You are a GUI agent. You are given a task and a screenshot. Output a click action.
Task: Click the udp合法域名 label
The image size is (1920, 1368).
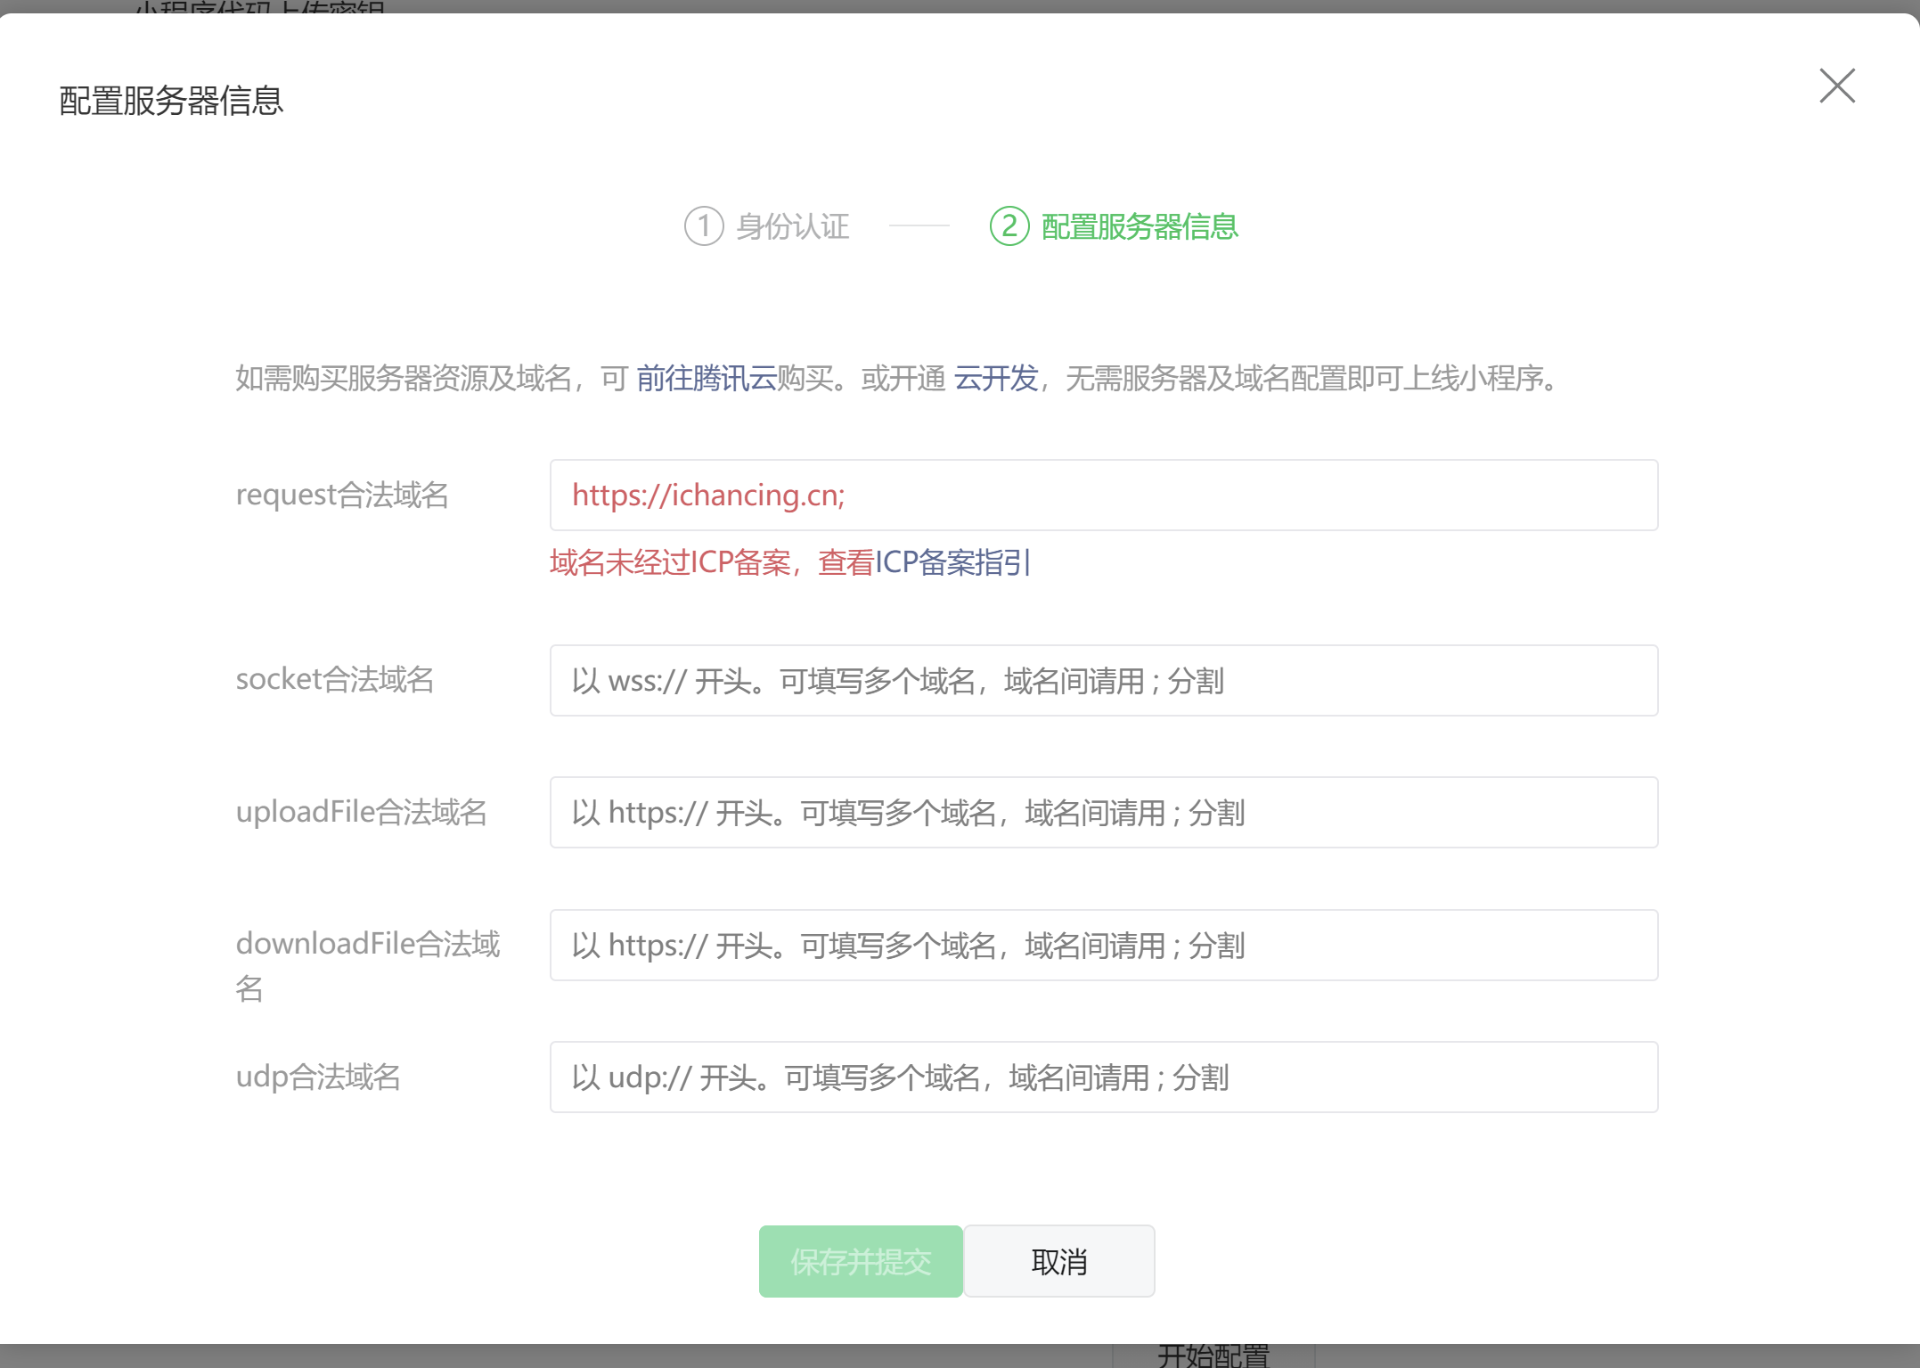318,1077
